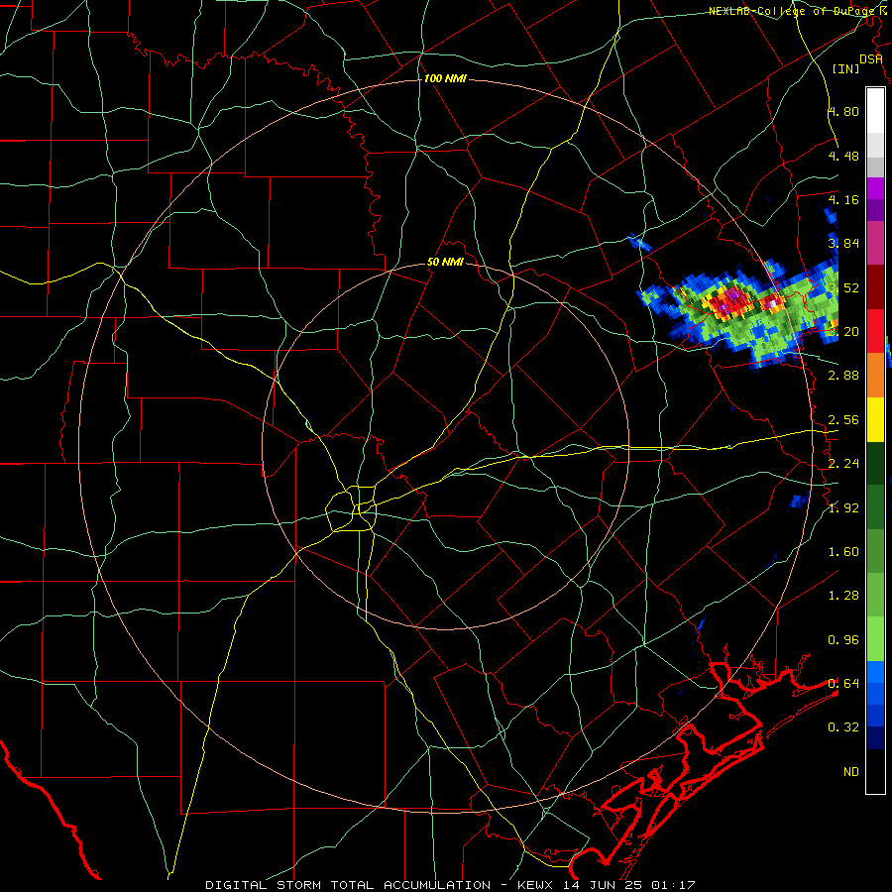The width and height of the screenshot is (892, 892).
Task: Click the 14 JUN 25 01:17 timestamp
Action: pos(629,885)
